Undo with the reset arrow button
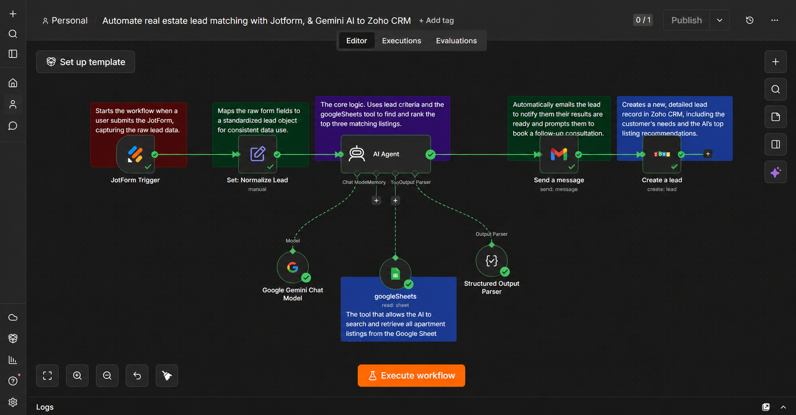Image resolution: width=796 pixels, height=415 pixels. tap(137, 376)
